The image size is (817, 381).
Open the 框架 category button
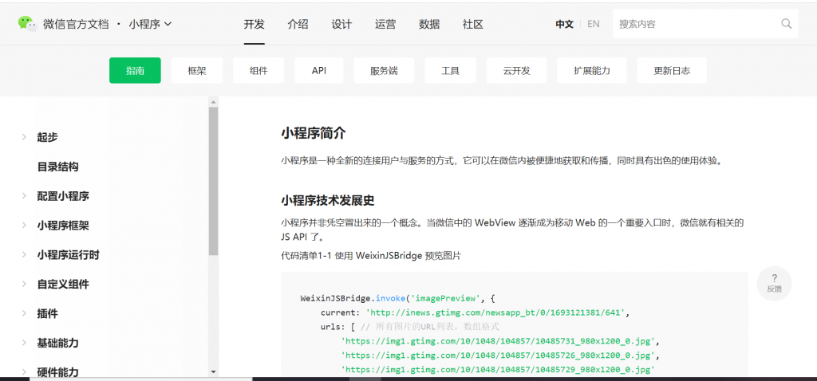click(197, 71)
